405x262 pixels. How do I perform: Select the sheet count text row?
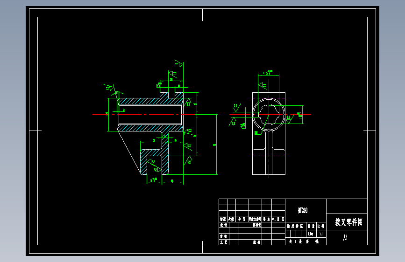pyautogui.click(x=304, y=241)
